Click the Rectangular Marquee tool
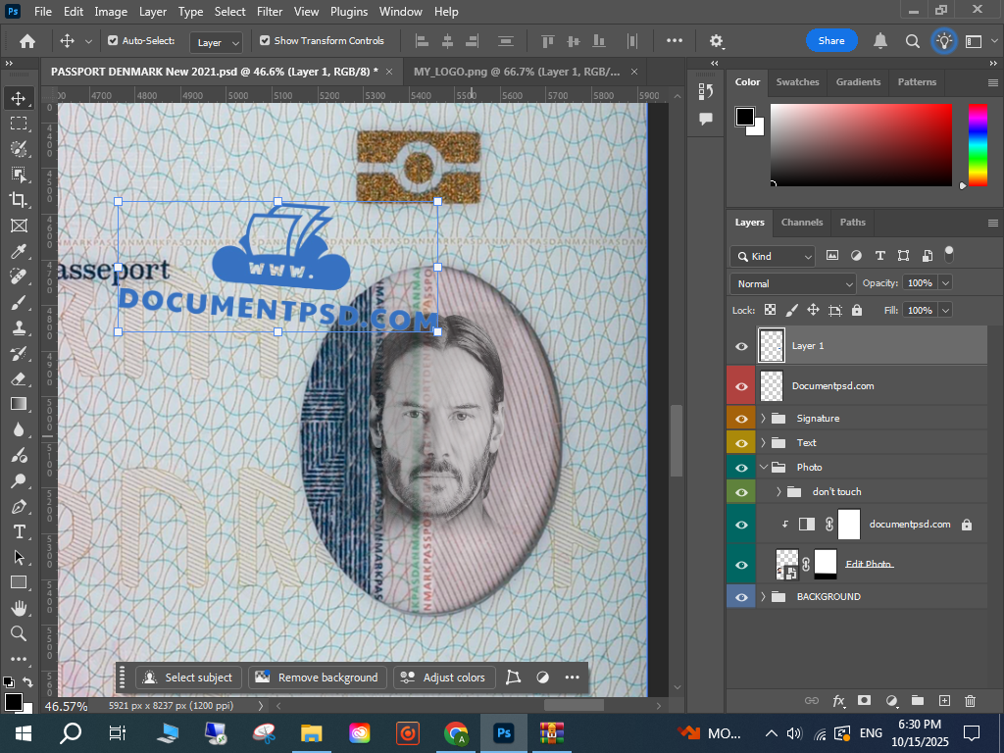Screen dimensions: 1004x753 tap(19, 124)
